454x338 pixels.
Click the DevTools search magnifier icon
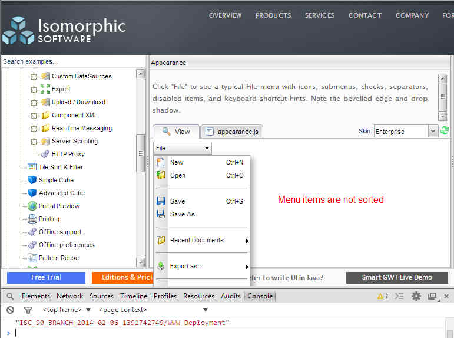[x=11, y=296]
